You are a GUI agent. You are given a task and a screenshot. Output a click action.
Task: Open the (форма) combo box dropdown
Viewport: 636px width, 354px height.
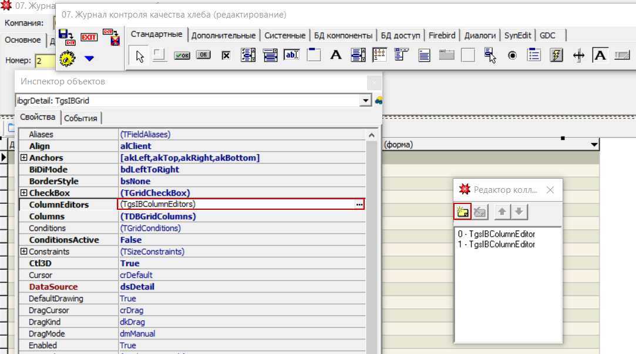594,145
